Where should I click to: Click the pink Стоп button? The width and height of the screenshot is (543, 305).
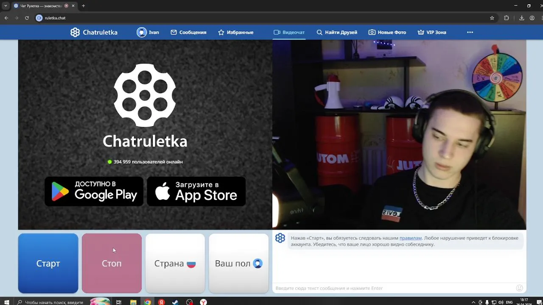click(x=112, y=263)
